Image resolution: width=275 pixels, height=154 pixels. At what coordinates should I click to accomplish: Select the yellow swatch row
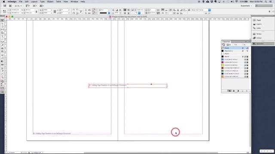click(x=235, y=65)
